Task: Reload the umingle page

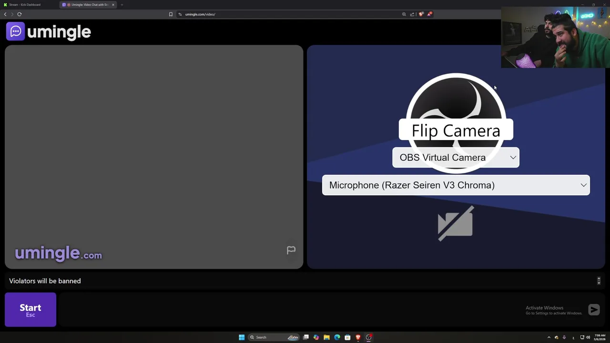Action: tap(20, 14)
